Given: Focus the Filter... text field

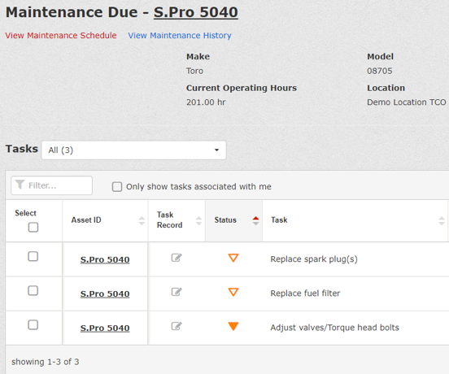Looking at the screenshot, I should [x=51, y=185].
